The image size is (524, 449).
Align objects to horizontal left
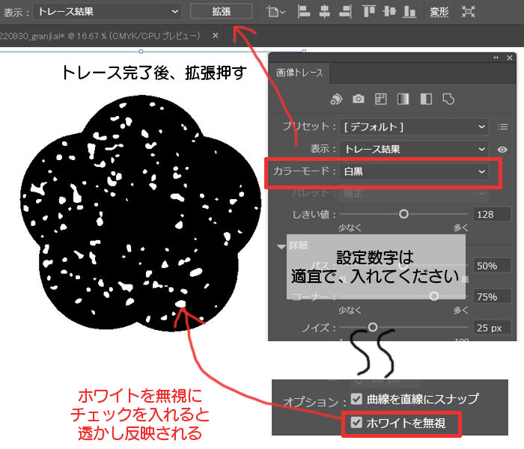[304, 12]
